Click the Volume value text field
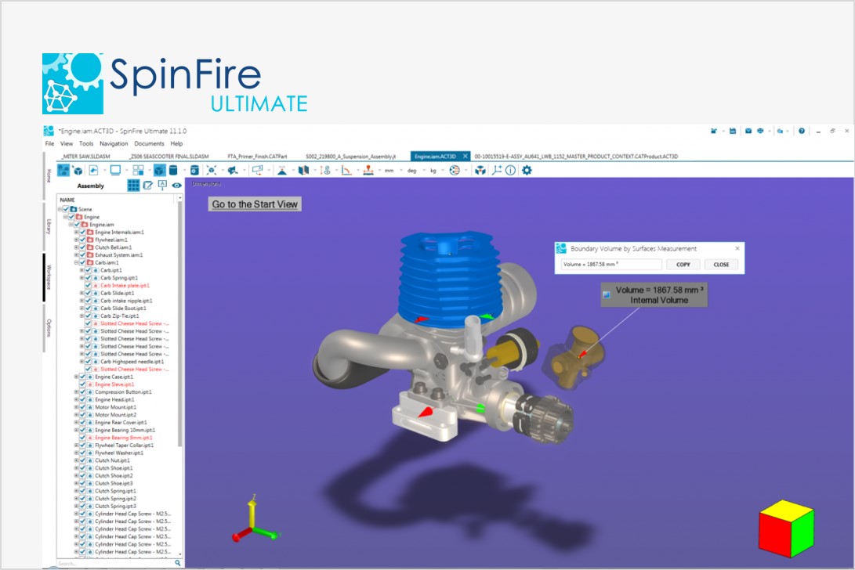This screenshot has width=855, height=570. coord(610,265)
